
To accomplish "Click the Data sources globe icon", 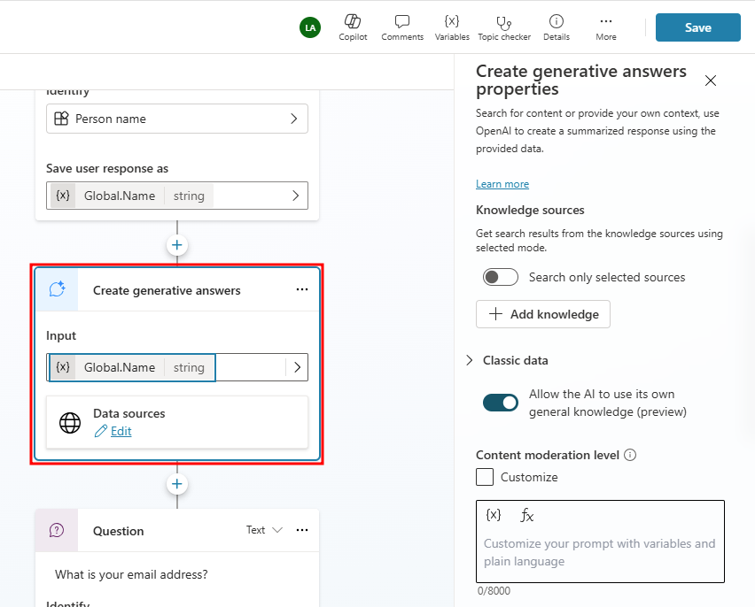I will [x=70, y=423].
